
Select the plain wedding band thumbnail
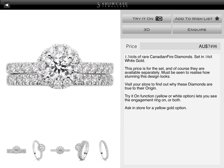point(104,150)
